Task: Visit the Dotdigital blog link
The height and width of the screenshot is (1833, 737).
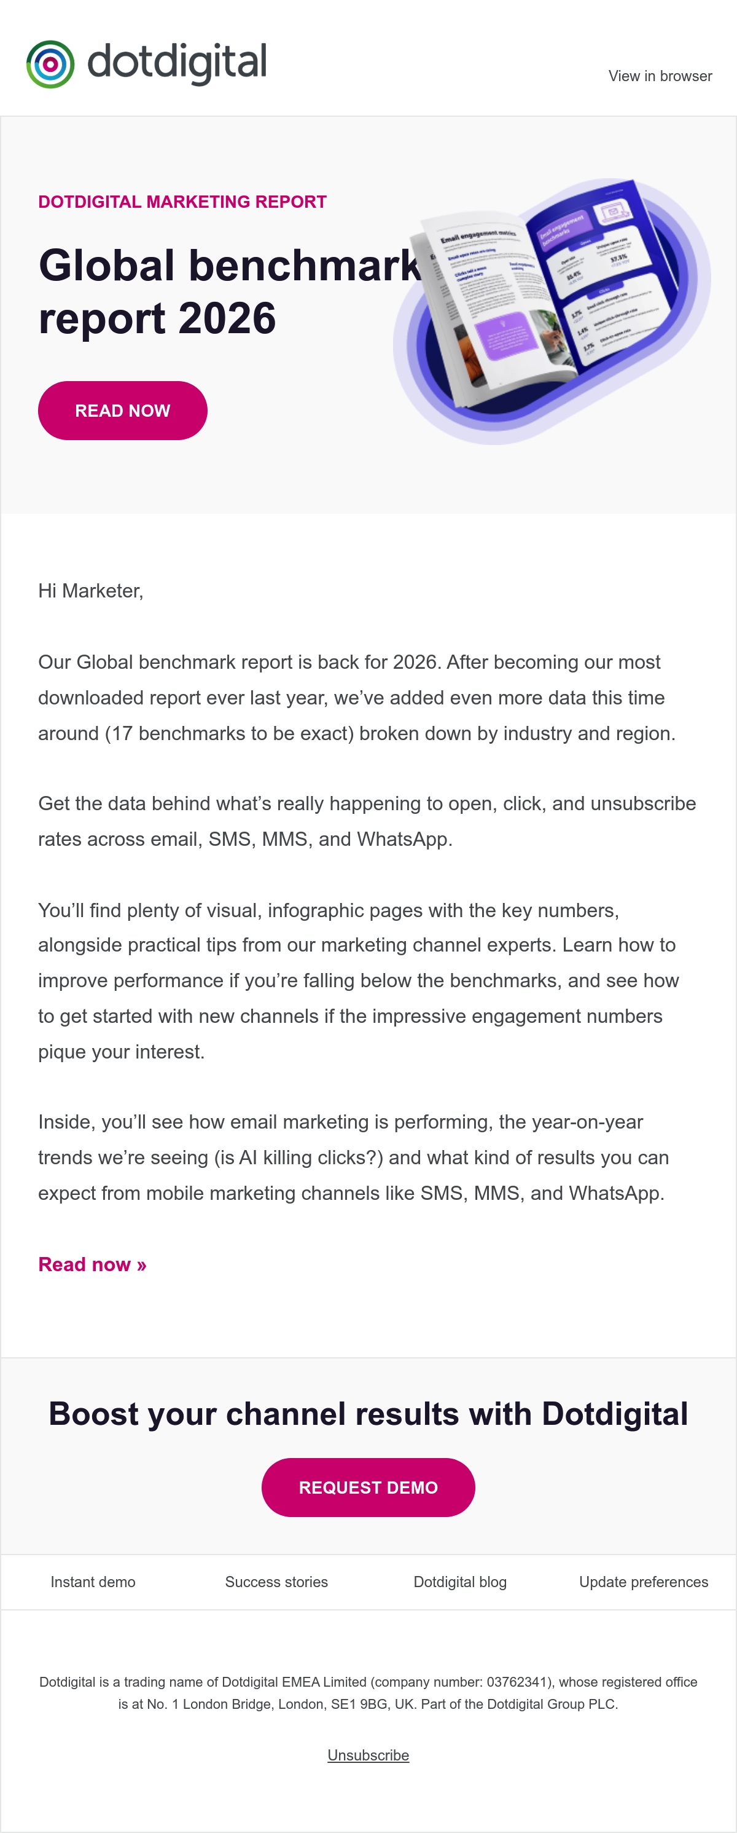Action: click(460, 1582)
